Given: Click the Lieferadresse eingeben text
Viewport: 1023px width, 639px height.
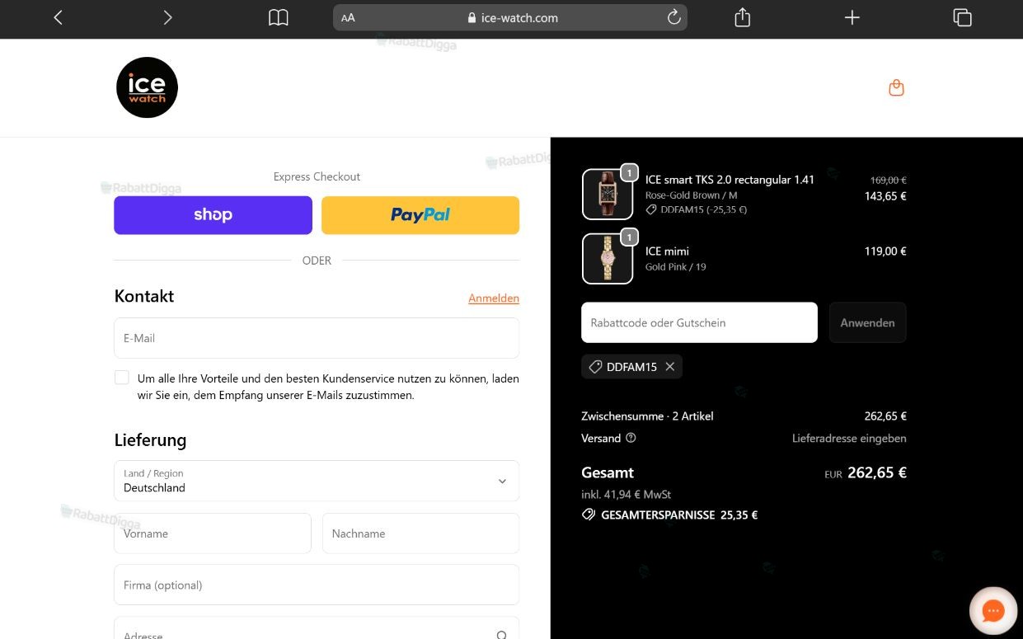Looking at the screenshot, I should click(x=849, y=438).
